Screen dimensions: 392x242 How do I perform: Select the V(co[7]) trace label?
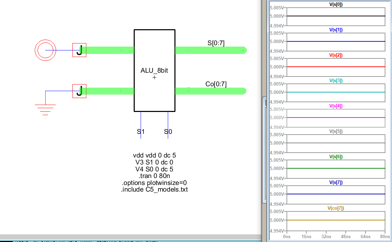[336, 208]
